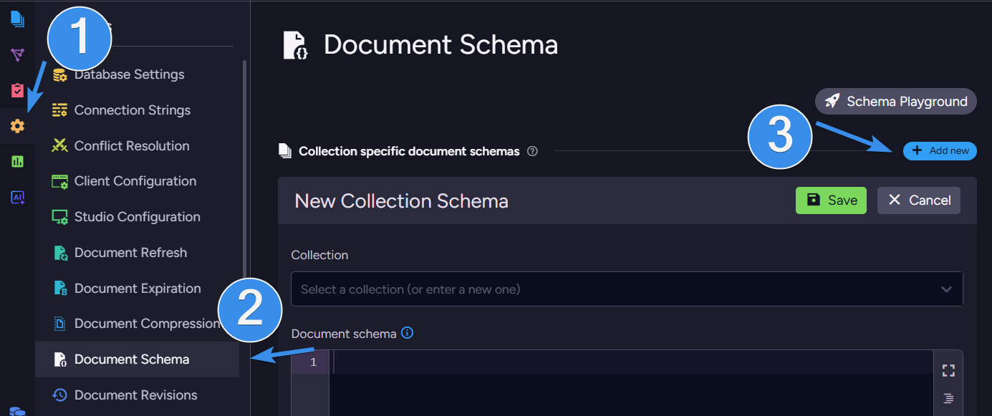Go to Connection Strings settings
The width and height of the screenshot is (992, 416).
point(132,110)
